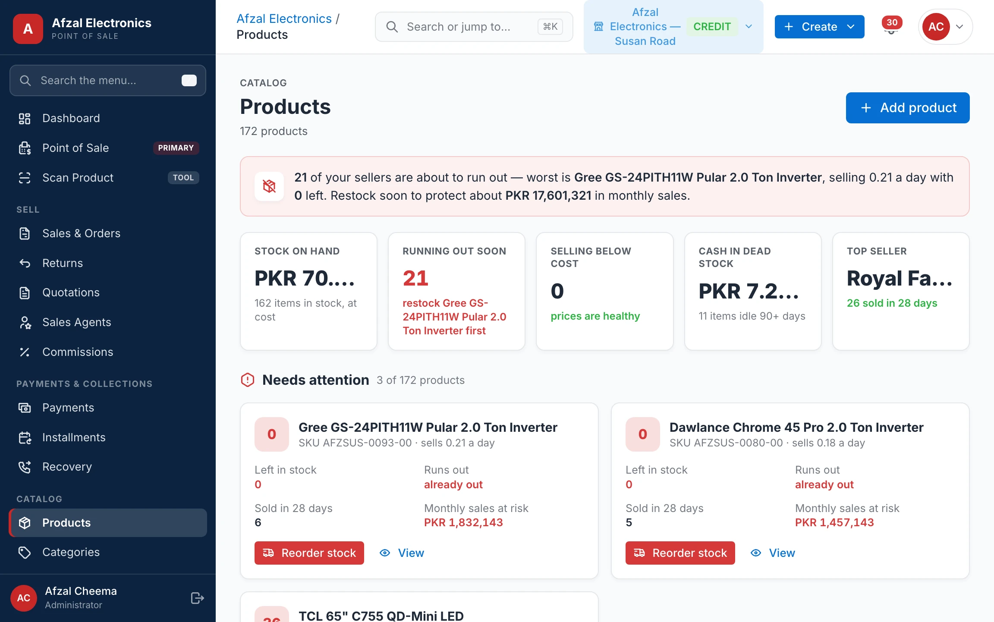Viewport: 994px width, 622px height.
Task: Expand the user account menu chevron
Action: pyautogui.click(x=959, y=27)
